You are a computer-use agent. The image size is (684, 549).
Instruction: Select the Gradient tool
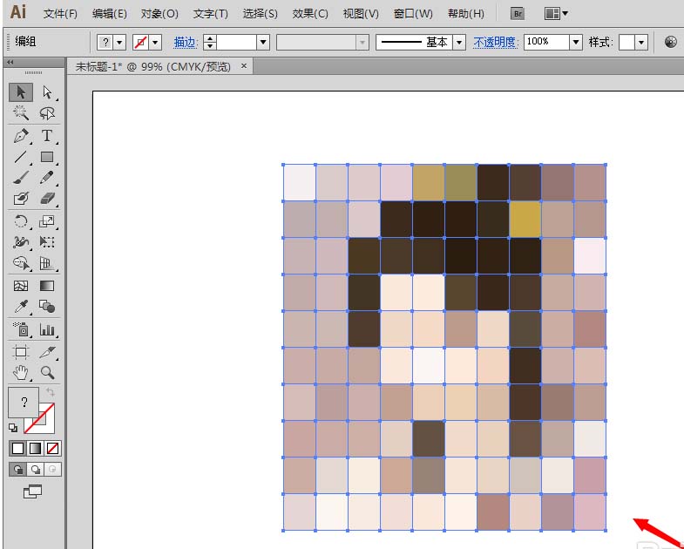point(47,286)
